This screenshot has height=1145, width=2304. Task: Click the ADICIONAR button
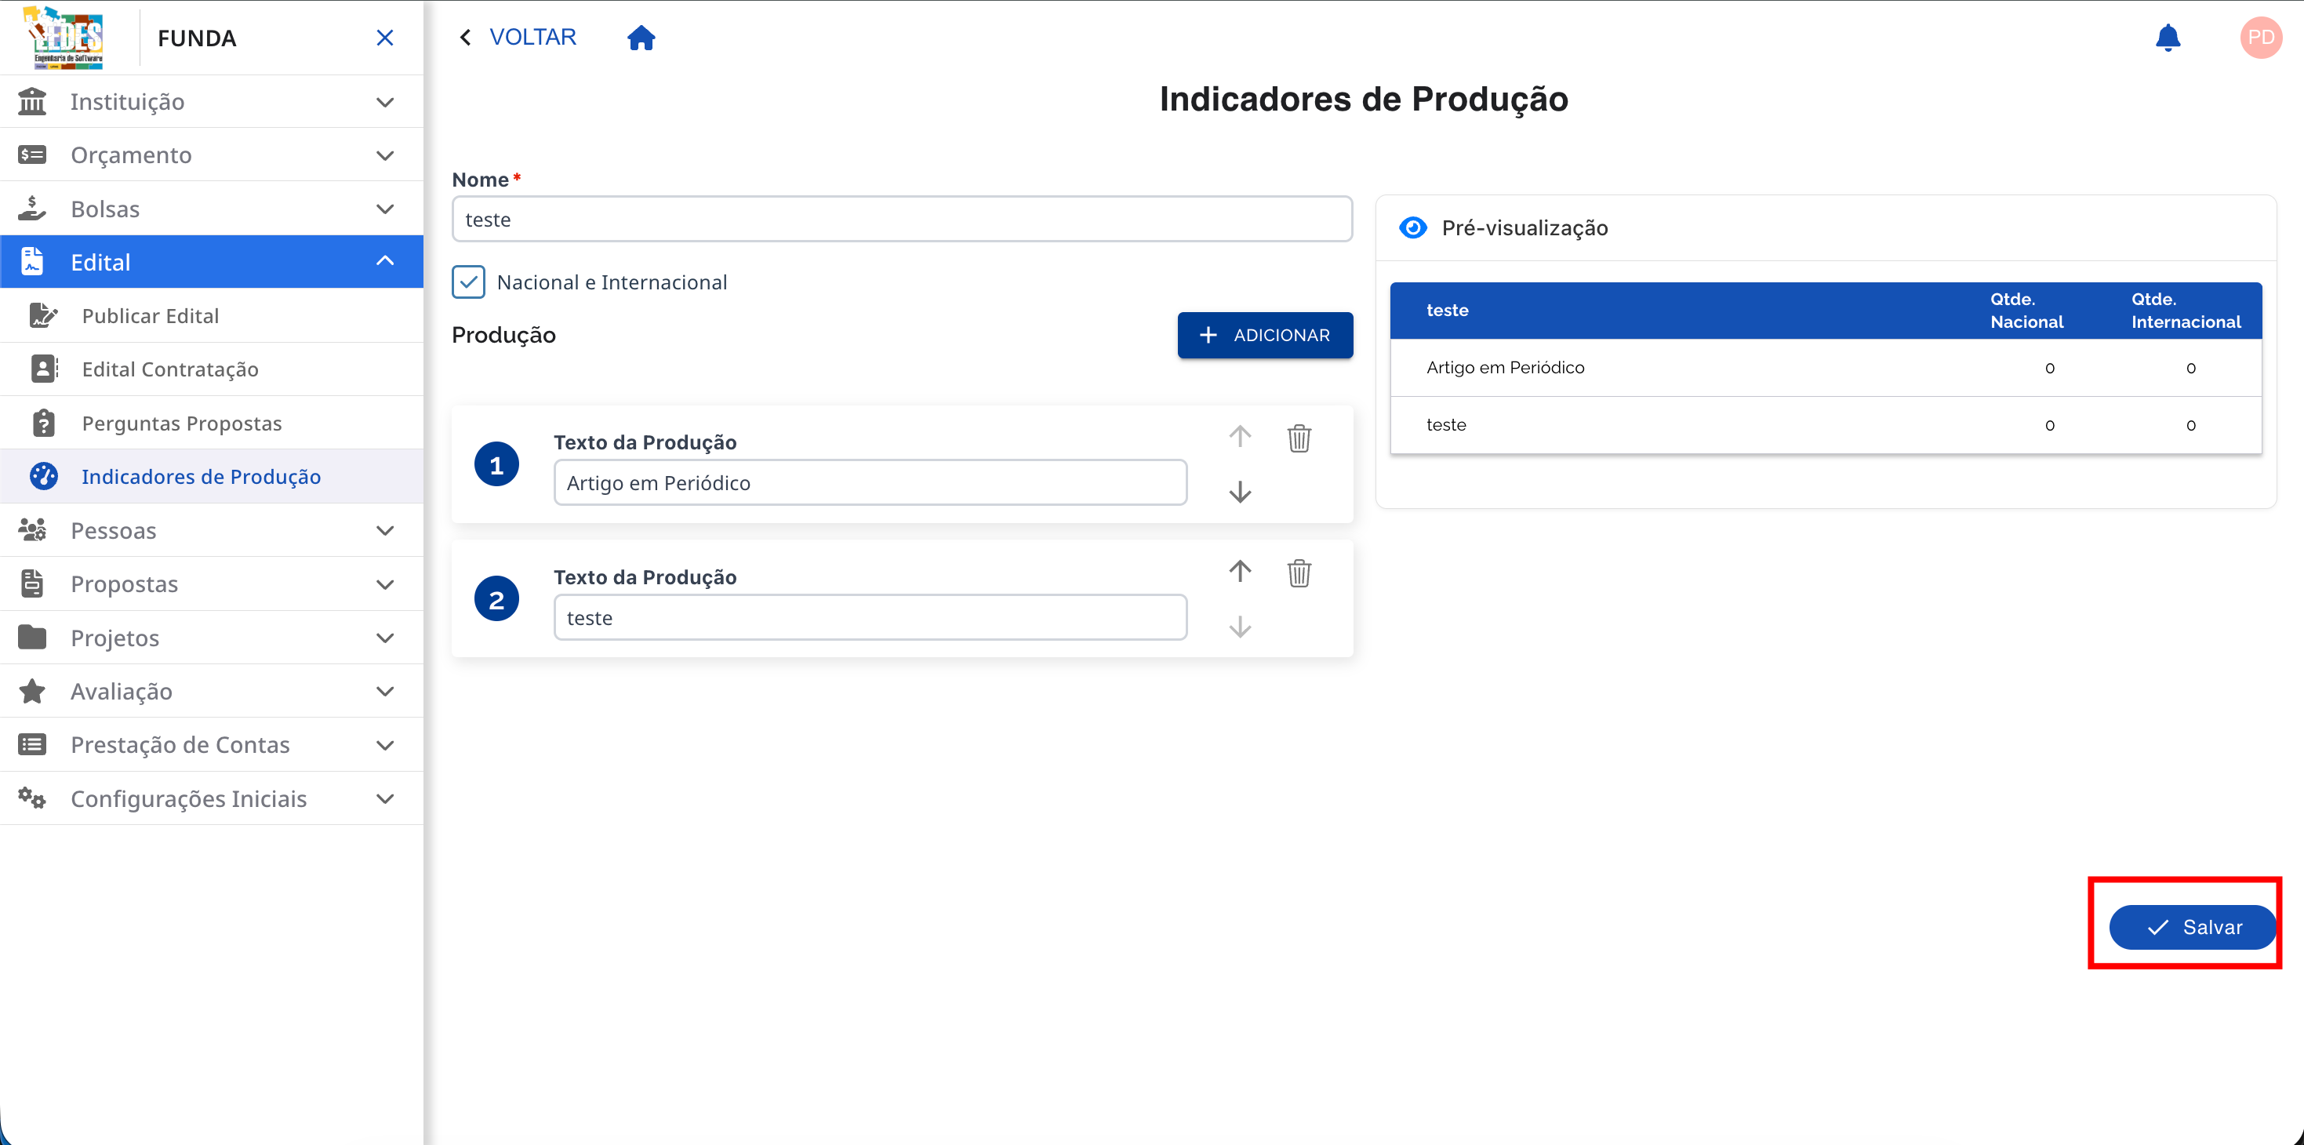(1265, 336)
